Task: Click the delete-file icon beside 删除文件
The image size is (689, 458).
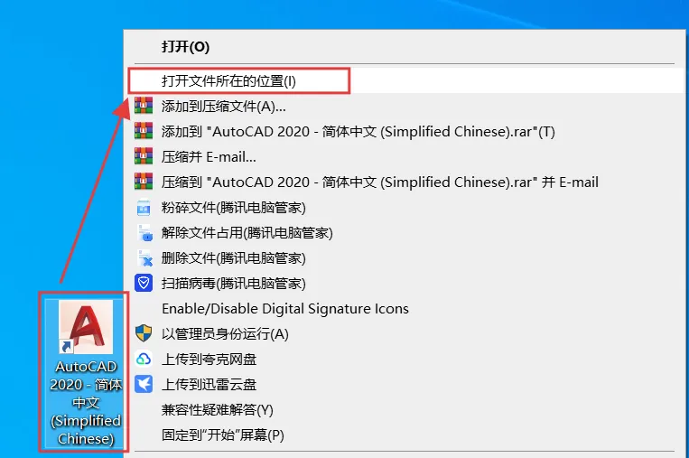Action: pos(144,258)
